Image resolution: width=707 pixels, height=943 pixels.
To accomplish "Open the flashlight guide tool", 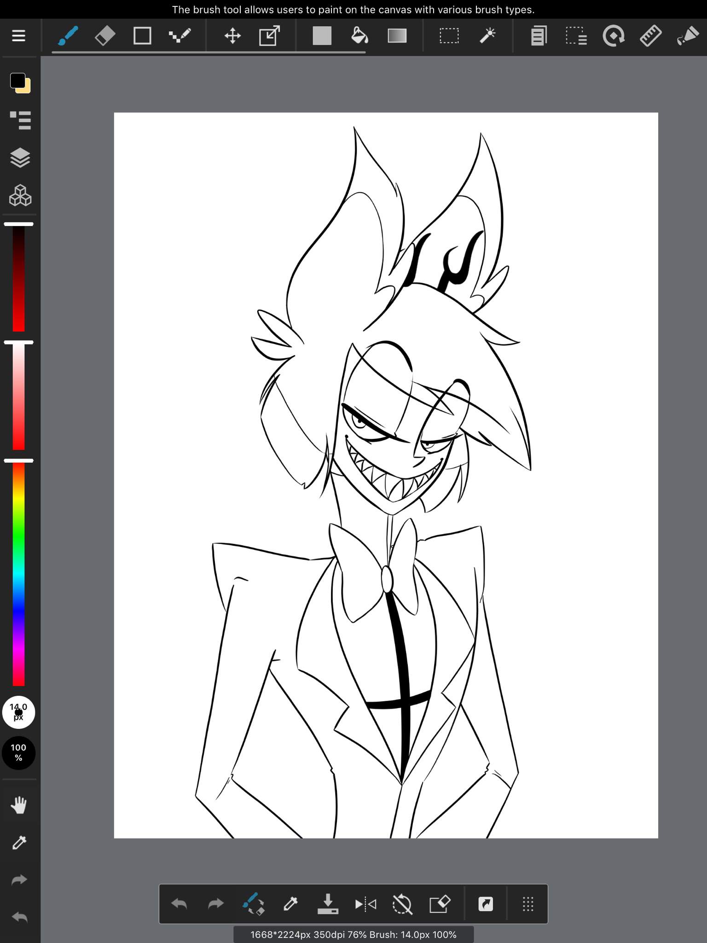I will point(688,35).
